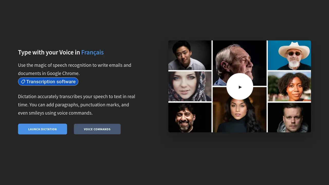This screenshot has height=185, width=329.
Task: Click the smiling bearded man's photo
Action: (190, 117)
